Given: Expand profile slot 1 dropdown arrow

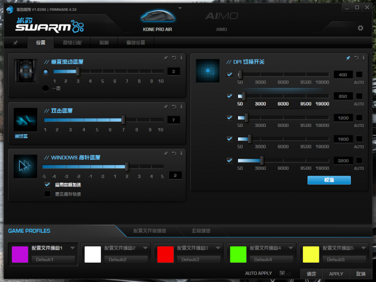Looking at the screenshot, I should tap(73, 248).
